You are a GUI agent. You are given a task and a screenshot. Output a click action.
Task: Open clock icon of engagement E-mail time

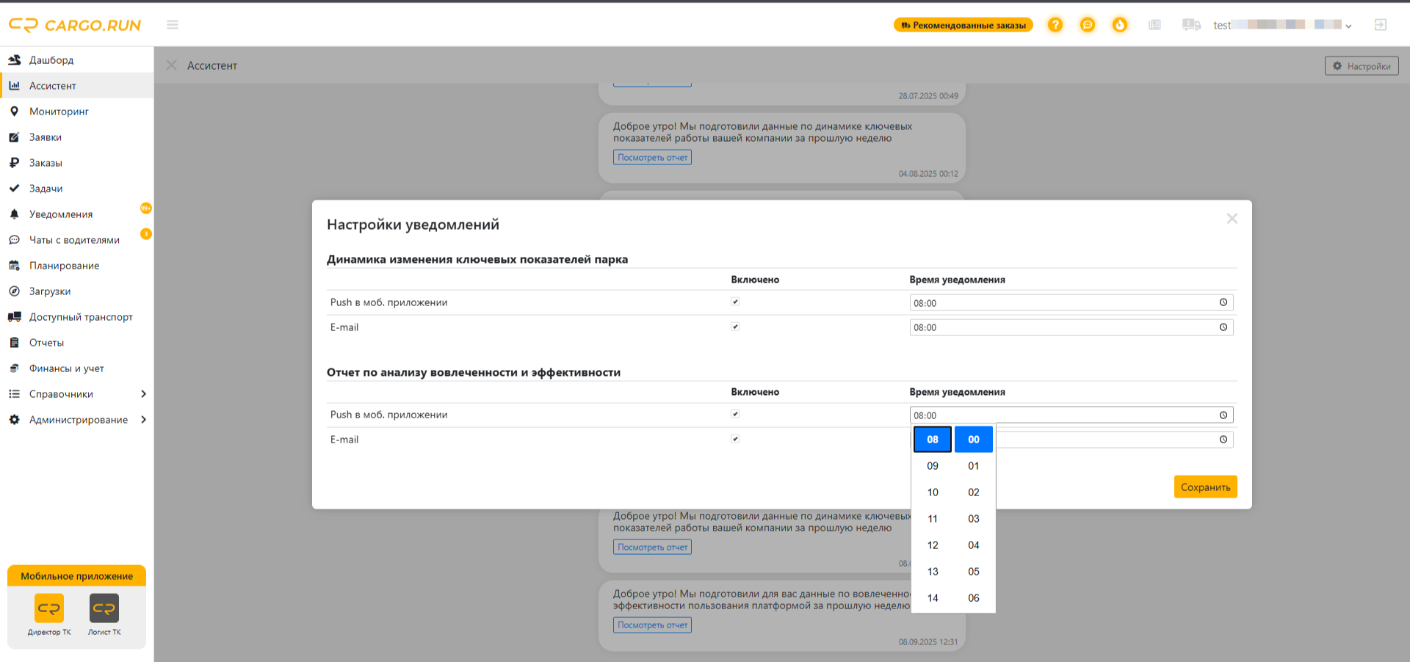(x=1223, y=440)
